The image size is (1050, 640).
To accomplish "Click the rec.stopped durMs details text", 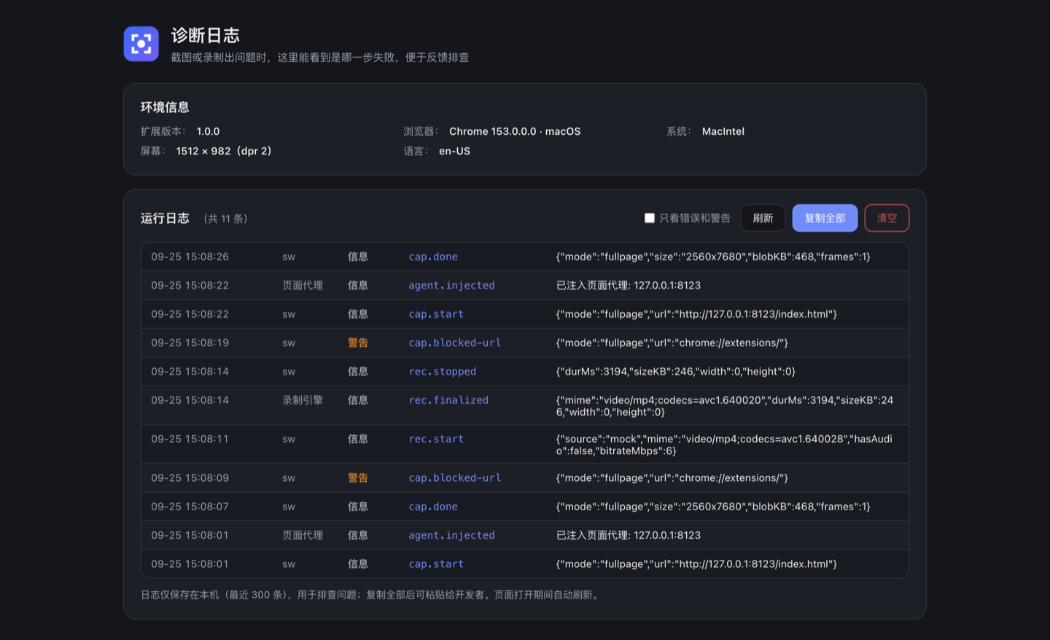I will click(x=676, y=372).
